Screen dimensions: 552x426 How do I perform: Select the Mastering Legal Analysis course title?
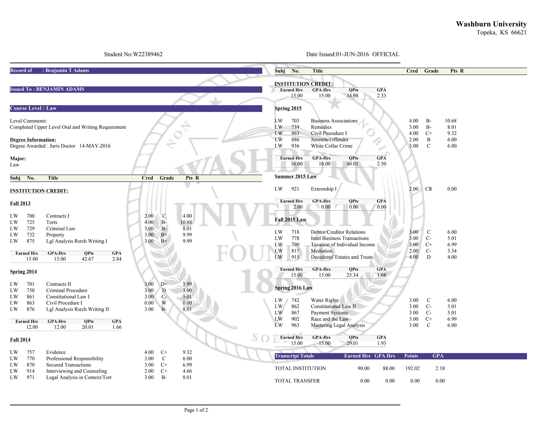(338, 325)
